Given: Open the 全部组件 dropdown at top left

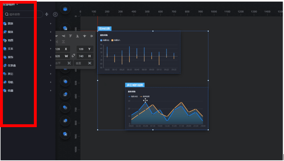Looking at the screenshot, I should click(x=10, y=4).
